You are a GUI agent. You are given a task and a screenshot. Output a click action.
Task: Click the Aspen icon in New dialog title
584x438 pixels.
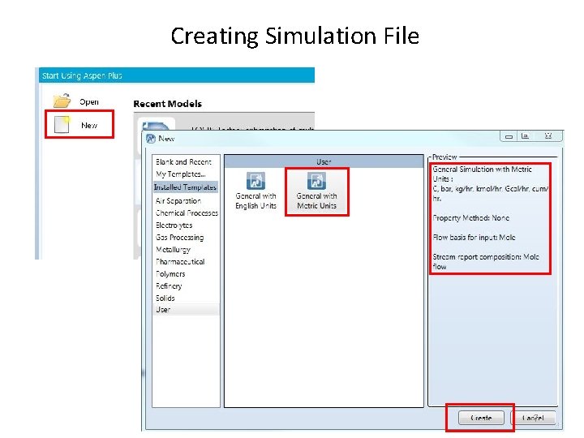pyautogui.click(x=151, y=139)
